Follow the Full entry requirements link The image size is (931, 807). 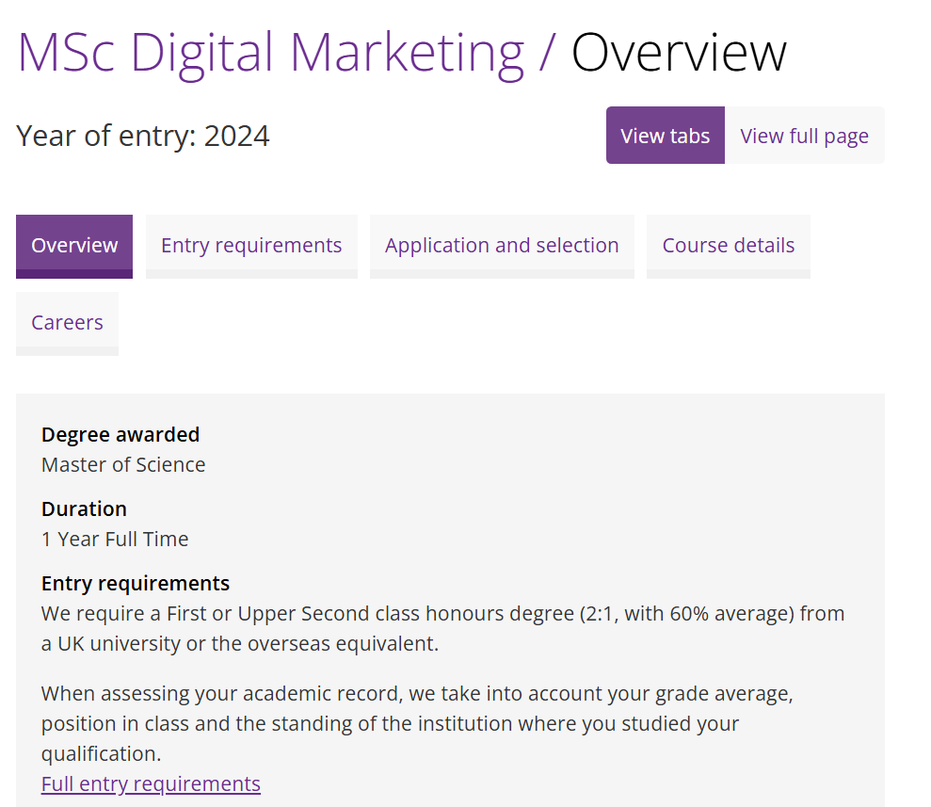(x=151, y=784)
